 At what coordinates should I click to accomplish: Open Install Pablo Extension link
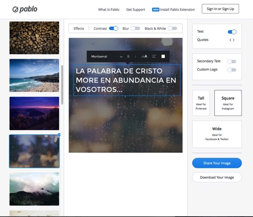coord(177,10)
